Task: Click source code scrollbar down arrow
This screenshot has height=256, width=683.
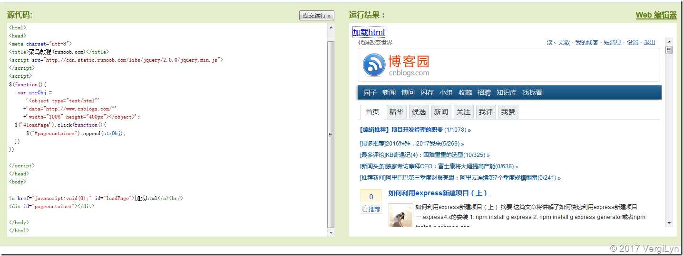Action: [x=331, y=232]
